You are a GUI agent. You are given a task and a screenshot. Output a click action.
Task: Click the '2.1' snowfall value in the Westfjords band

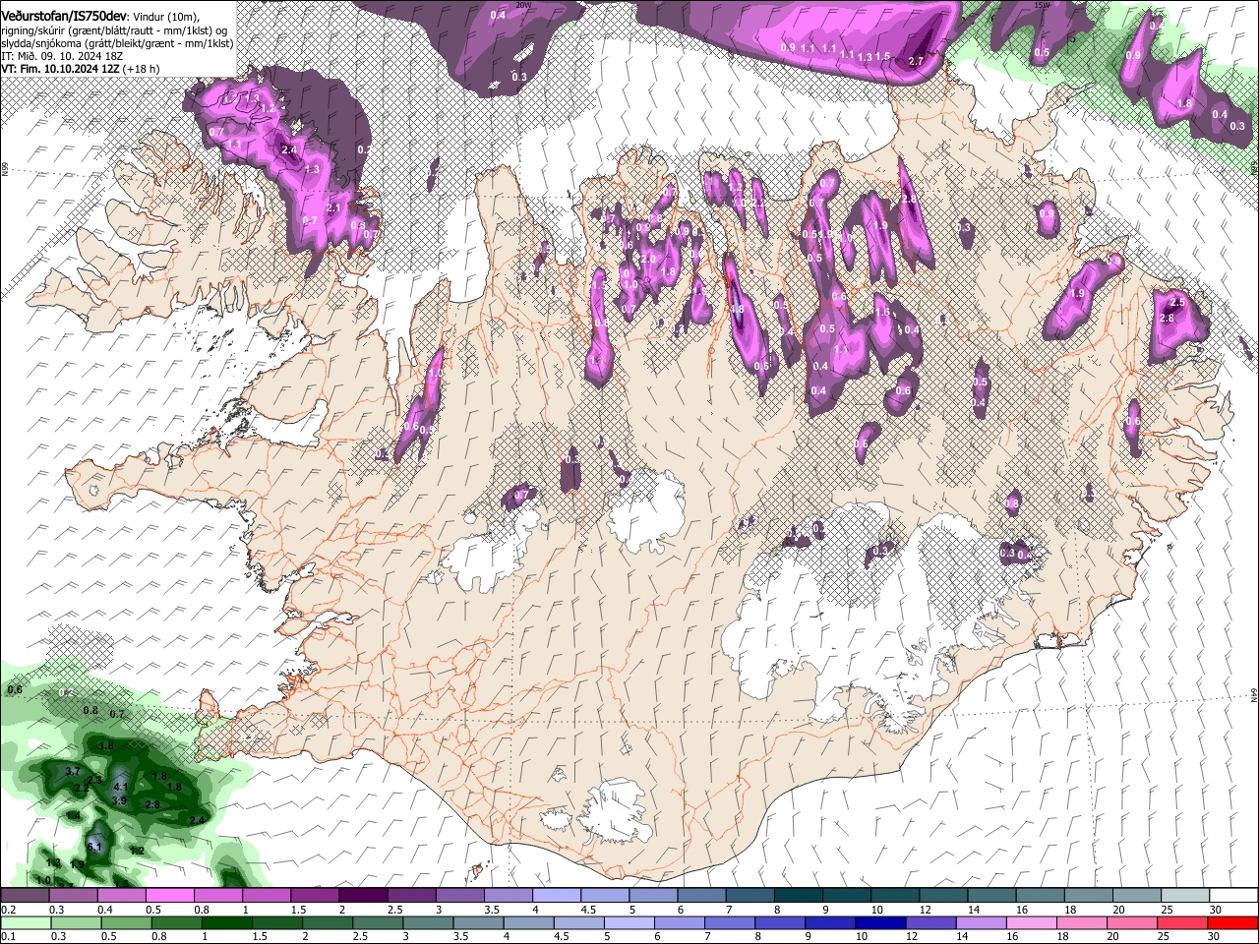332,208
